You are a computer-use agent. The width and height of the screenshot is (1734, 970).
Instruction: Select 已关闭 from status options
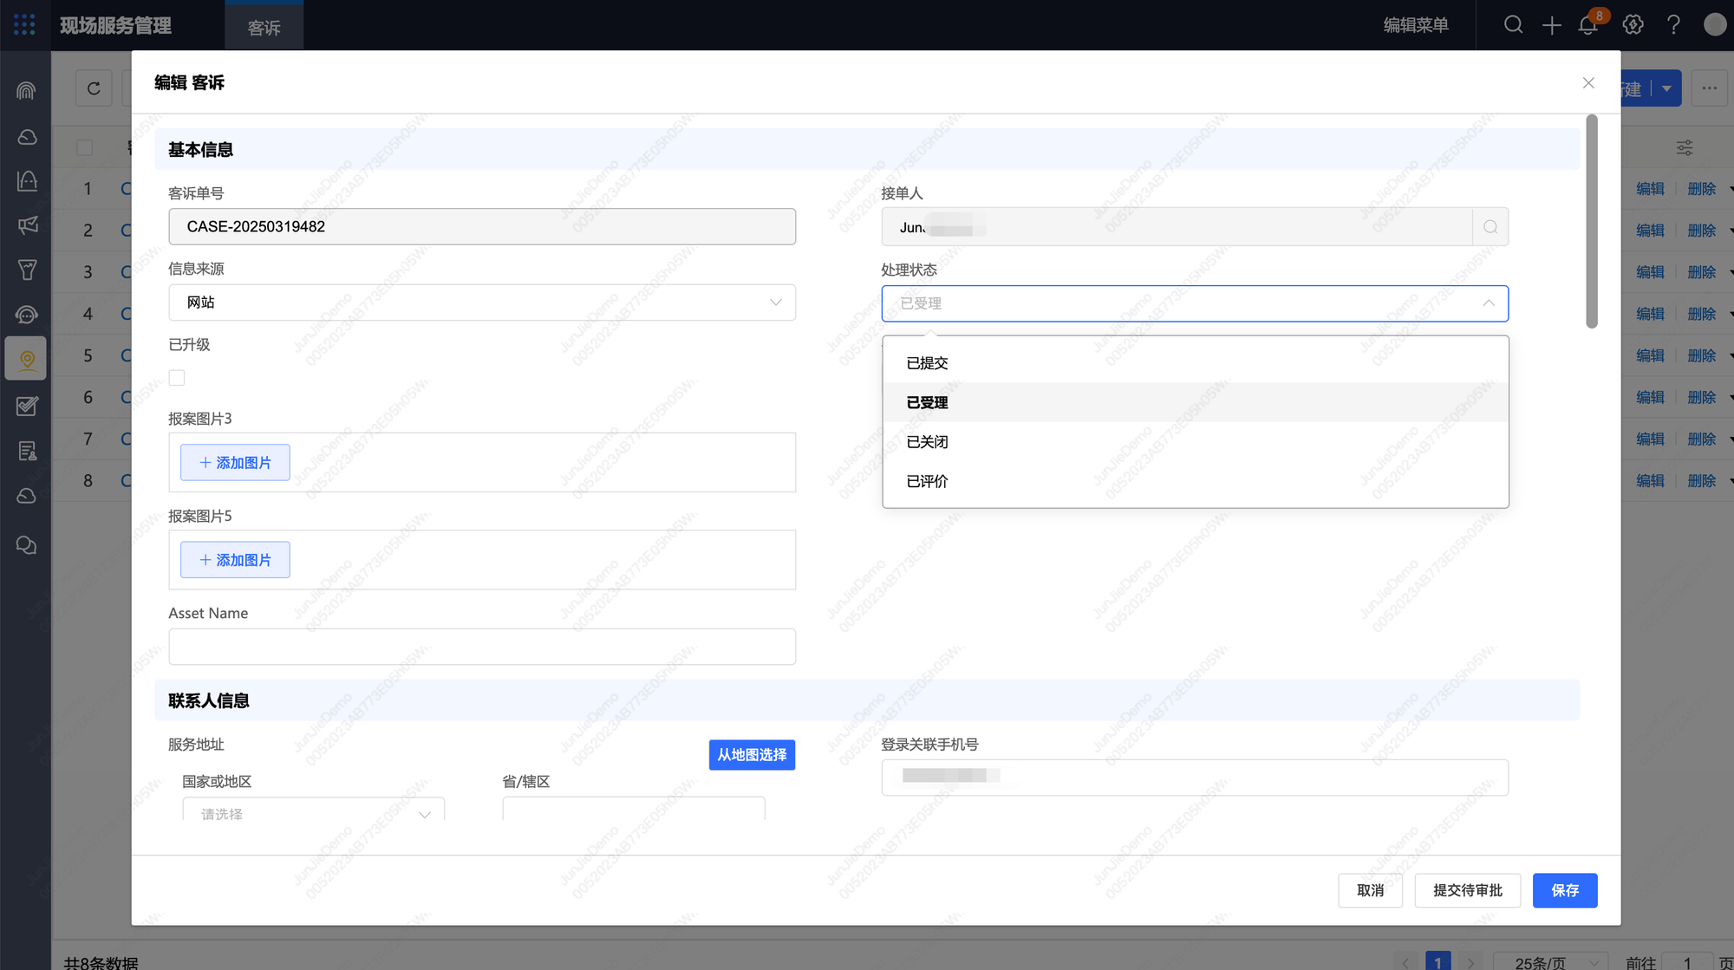tap(927, 442)
